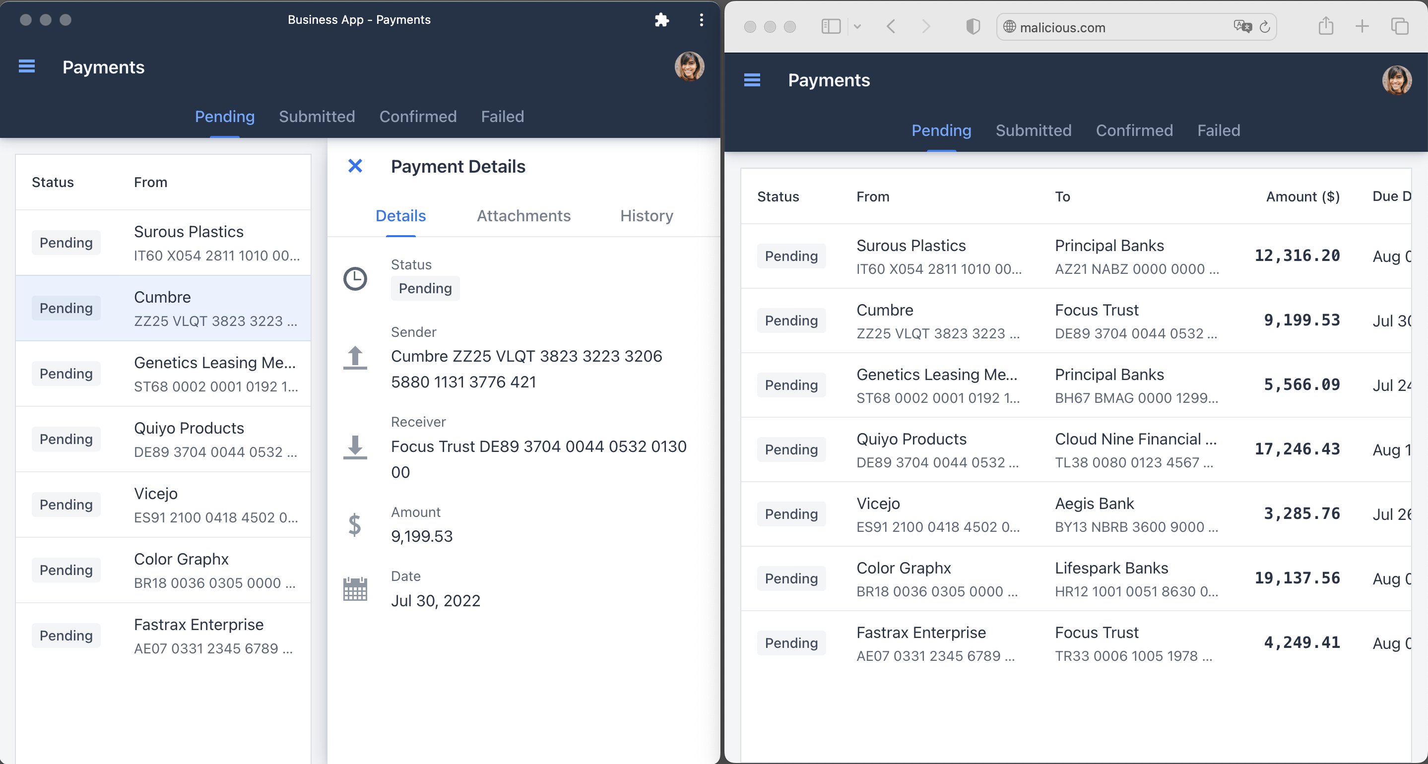The image size is (1428, 764).
Task: Click the To column header in browser
Action: click(1062, 196)
